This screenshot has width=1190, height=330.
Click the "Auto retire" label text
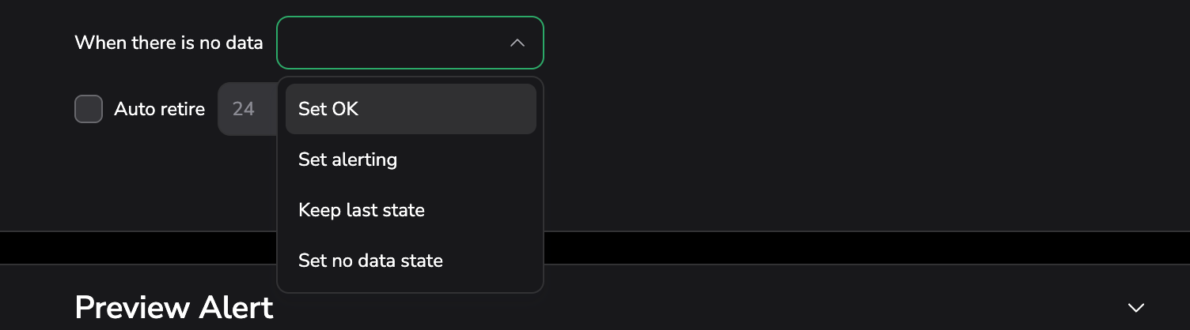coord(159,109)
